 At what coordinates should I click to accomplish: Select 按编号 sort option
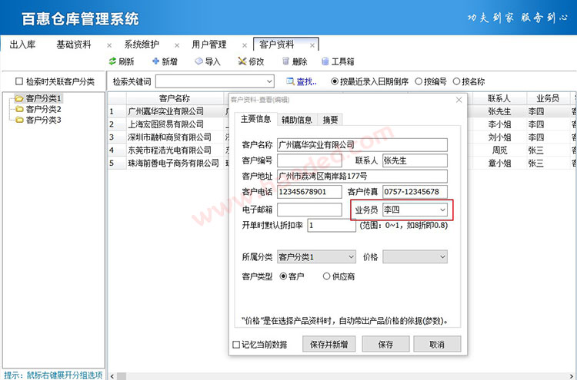(419, 81)
